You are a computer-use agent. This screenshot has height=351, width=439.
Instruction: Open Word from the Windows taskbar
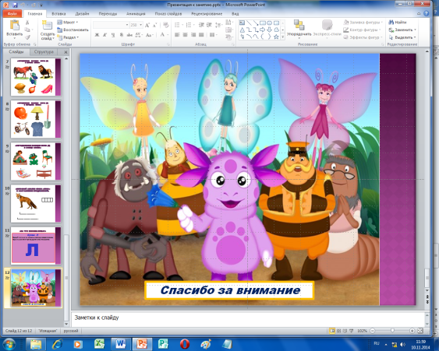(121, 344)
